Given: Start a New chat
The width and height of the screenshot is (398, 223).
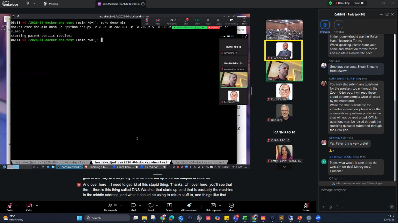Looking at the screenshot, I should pos(338,26).
